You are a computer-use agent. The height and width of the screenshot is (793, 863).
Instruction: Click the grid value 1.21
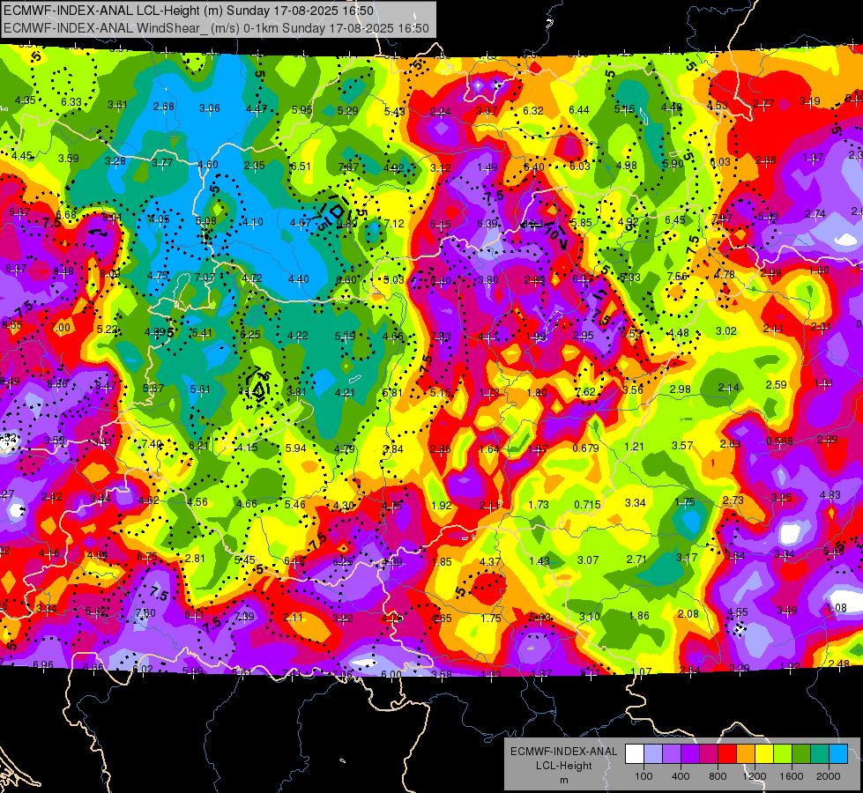pyautogui.click(x=634, y=447)
